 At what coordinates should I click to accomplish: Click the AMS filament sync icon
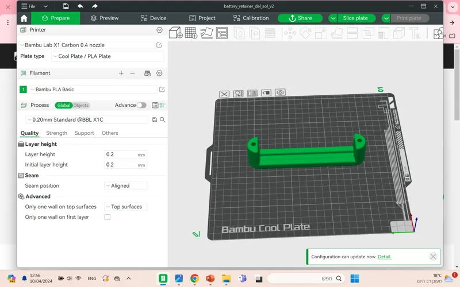pyautogui.click(x=148, y=73)
